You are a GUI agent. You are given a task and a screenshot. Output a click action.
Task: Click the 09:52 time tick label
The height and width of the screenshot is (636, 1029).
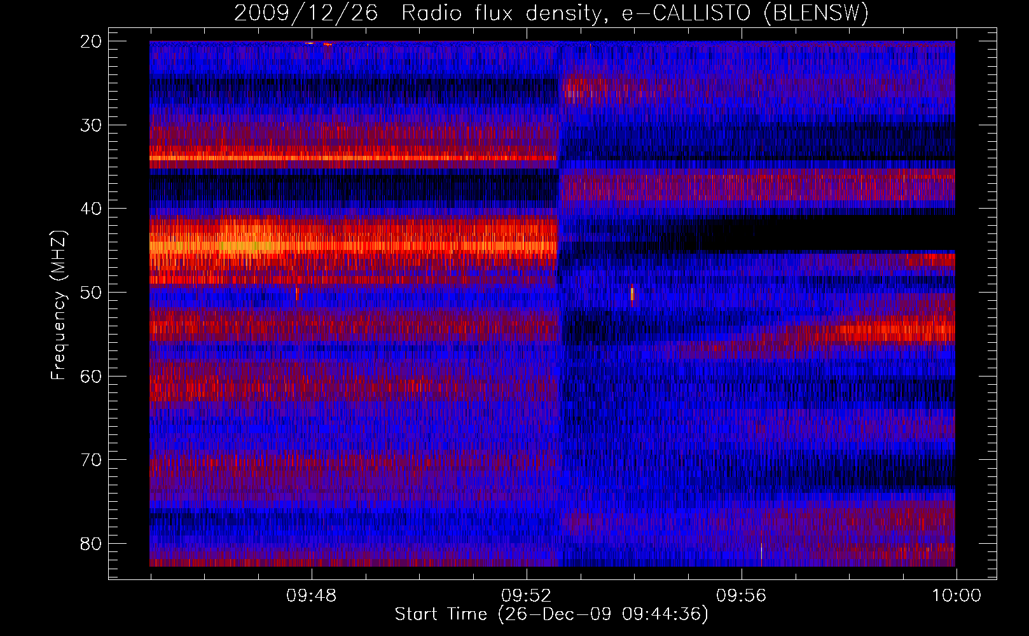(527, 596)
